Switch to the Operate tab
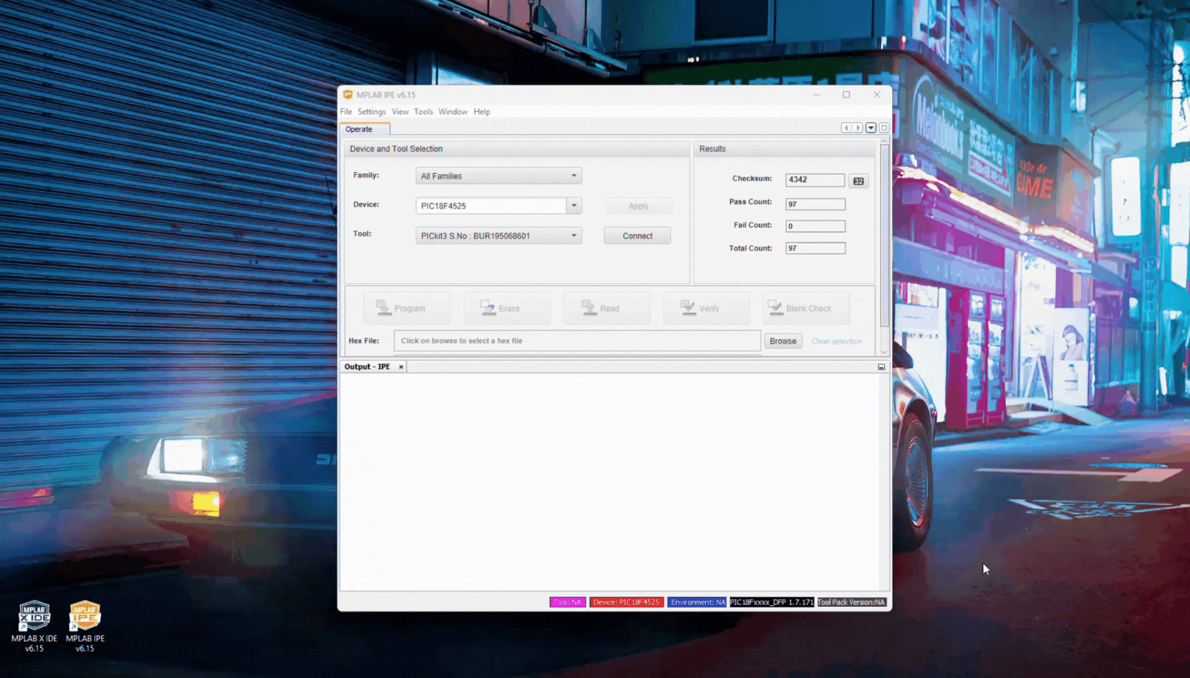Viewport: 1190px width, 678px height. tap(359, 129)
